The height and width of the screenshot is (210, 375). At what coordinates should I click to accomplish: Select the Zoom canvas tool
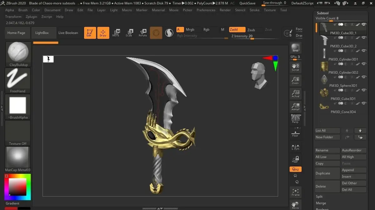[x=295, y=80]
